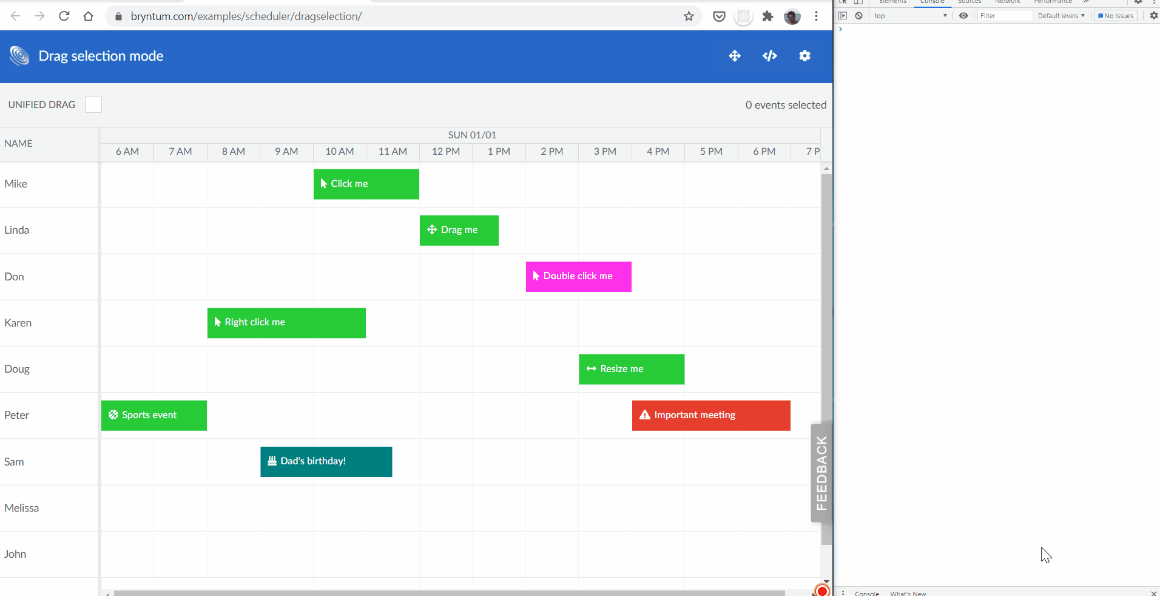Open the top frame context dropdown in DevTools

911,16
